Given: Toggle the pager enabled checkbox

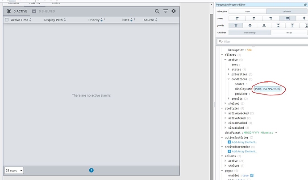Looking at the screenshot, I should (x=252, y=175).
